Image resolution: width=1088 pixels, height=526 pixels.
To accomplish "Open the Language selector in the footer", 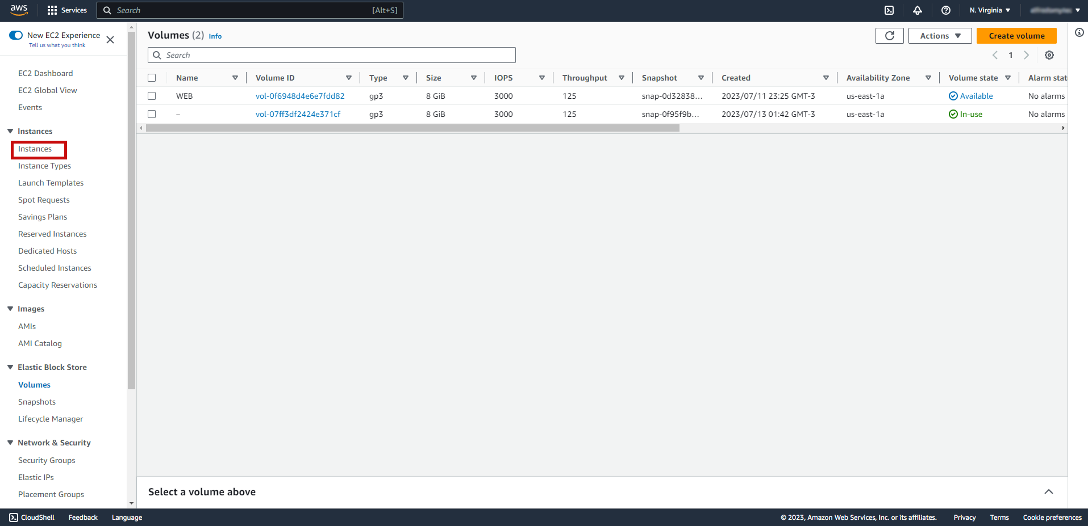I will [x=127, y=517].
